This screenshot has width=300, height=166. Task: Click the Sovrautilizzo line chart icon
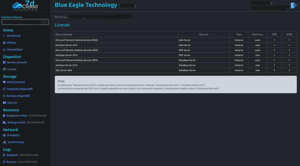[4, 50]
